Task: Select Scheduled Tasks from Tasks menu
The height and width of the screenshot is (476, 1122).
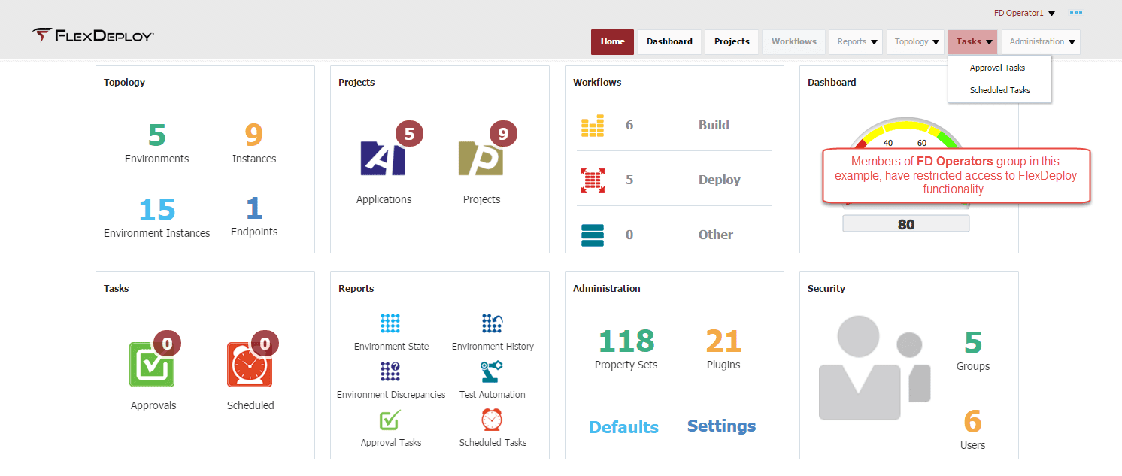Action: pos(999,90)
